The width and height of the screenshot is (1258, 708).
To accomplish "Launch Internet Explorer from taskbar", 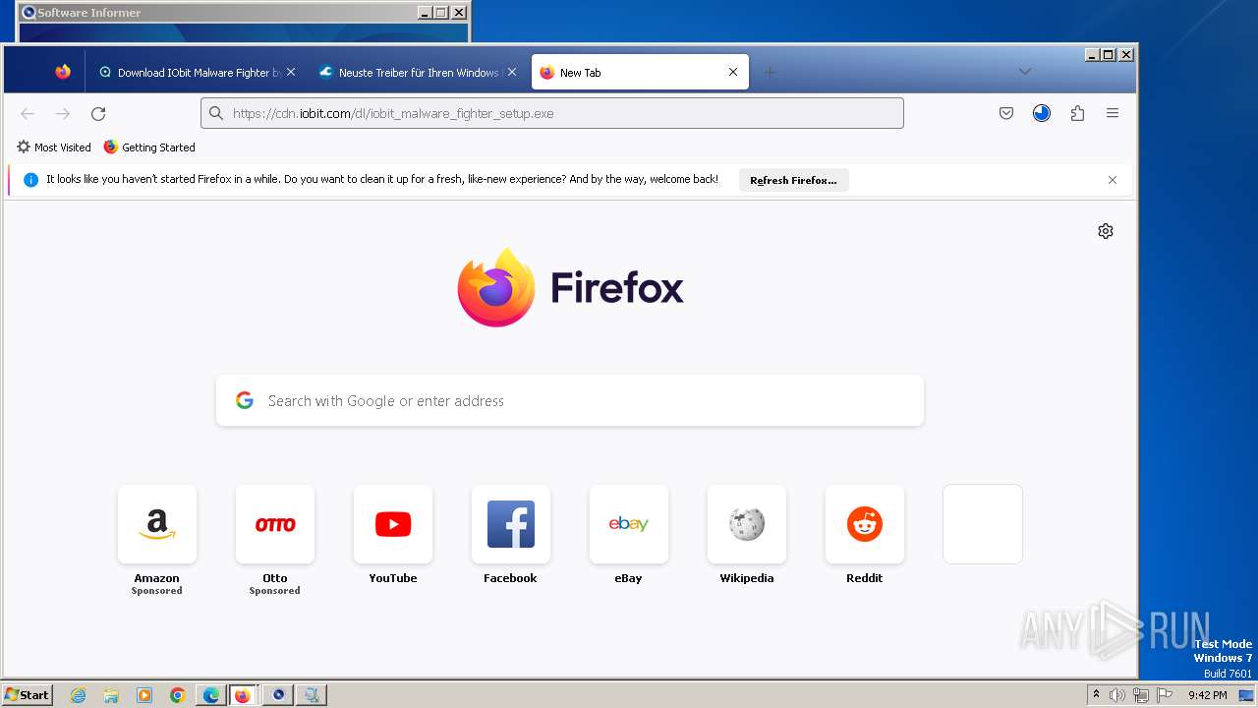I will 78,695.
